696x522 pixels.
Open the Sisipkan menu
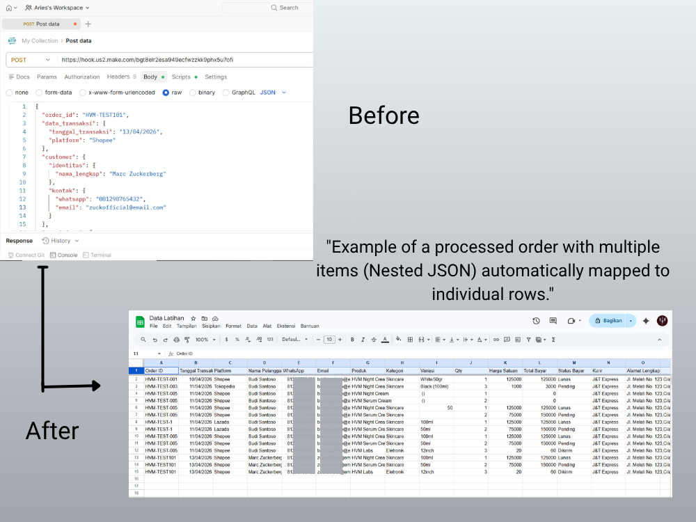coord(211,326)
